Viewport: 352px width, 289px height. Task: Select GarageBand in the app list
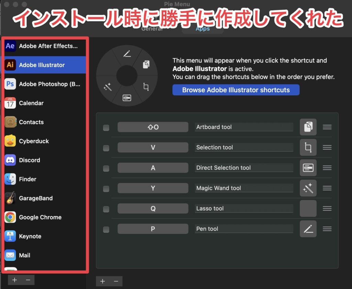click(45, 198)
